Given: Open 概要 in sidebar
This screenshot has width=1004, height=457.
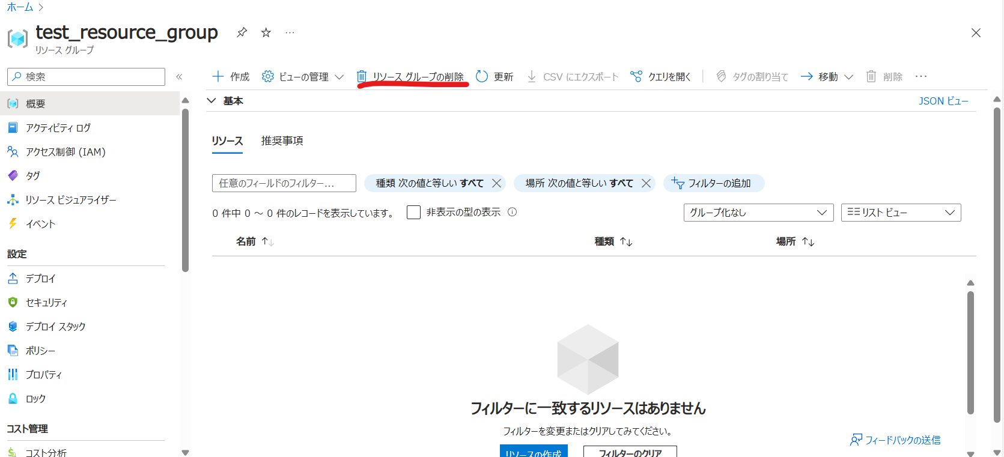Looking at the screenshot, I should point(90,103).
